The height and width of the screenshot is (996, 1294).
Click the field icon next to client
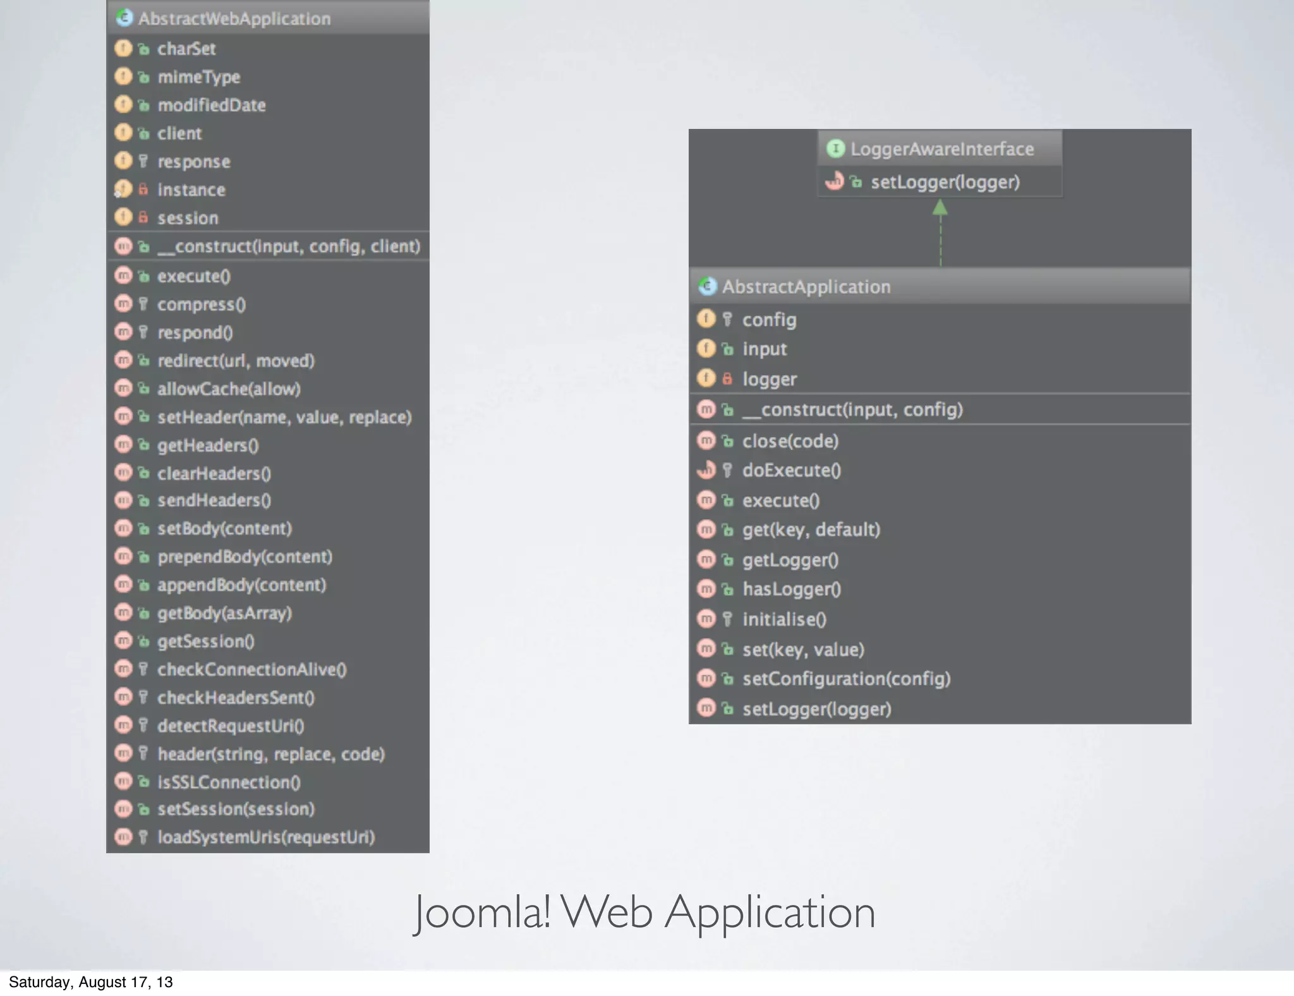tap(123, 133)
